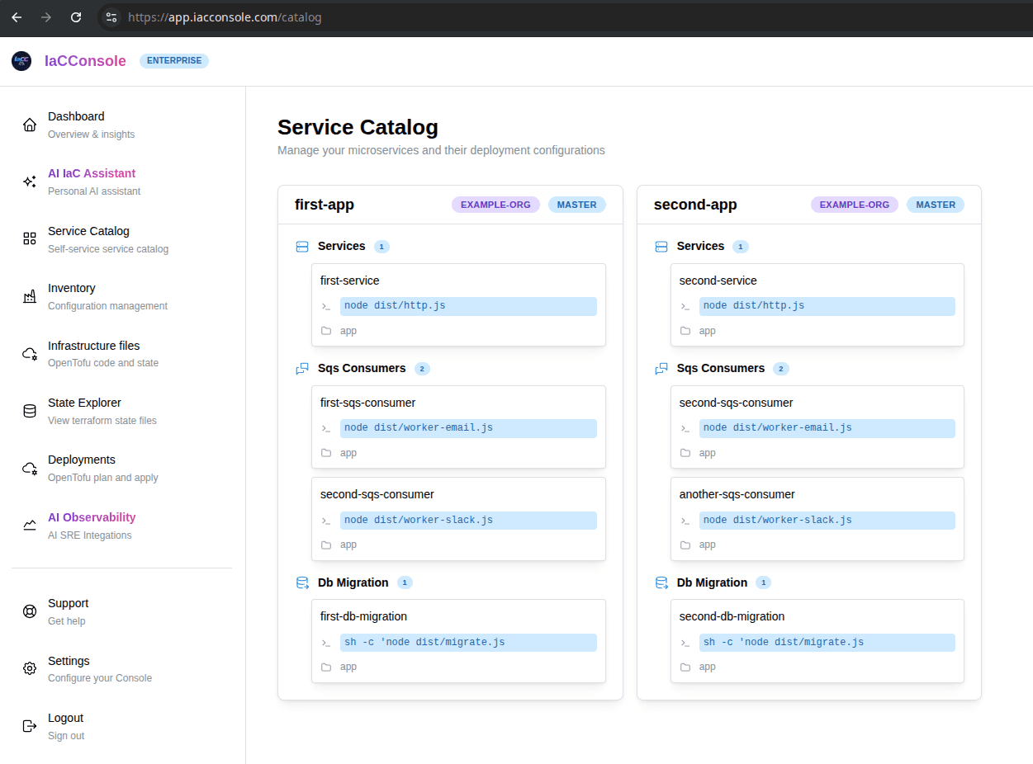Click second-service name

coord(718,281)
